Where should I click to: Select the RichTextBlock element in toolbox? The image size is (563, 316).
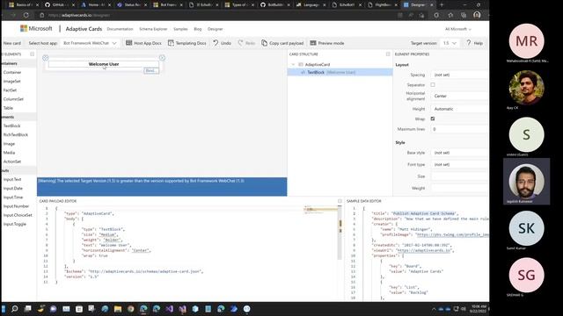point(16,134)
